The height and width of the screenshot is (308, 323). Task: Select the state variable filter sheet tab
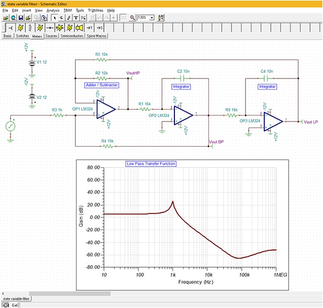click(16, 298)
